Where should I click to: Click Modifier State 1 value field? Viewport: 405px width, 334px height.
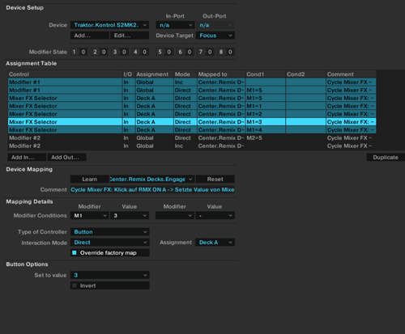(x=83, y=52)
